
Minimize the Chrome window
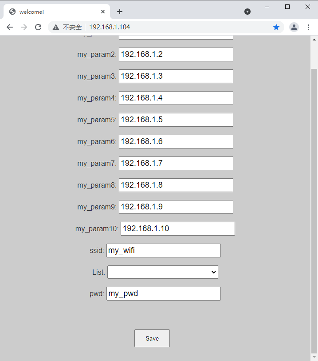tap(267, 7)
